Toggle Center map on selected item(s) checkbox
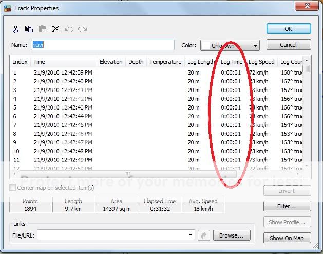 [x=13, y=188]
